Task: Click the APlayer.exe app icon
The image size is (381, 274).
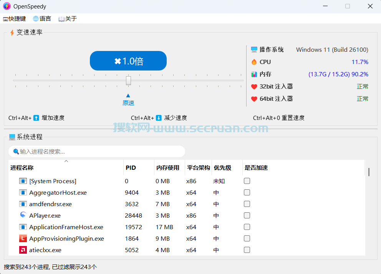Action: pyautogui.click(x=23, y=215)
